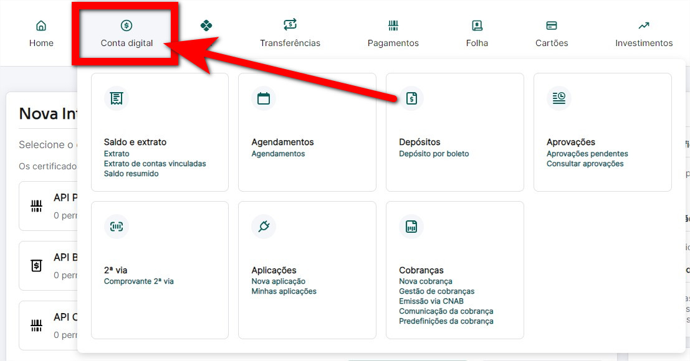Screen dimensions: 690x361
Task: Click the Cobranças document icon
Action: 411,227
